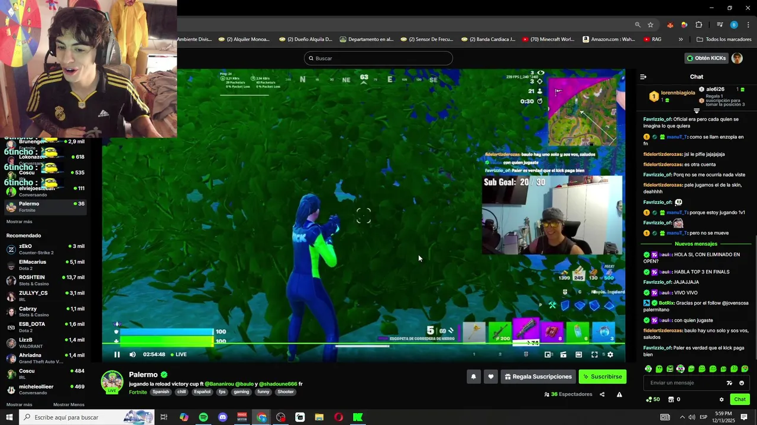Open the KICKs balance showing 50
Viewport: 757px width, 425px height.
653,400
